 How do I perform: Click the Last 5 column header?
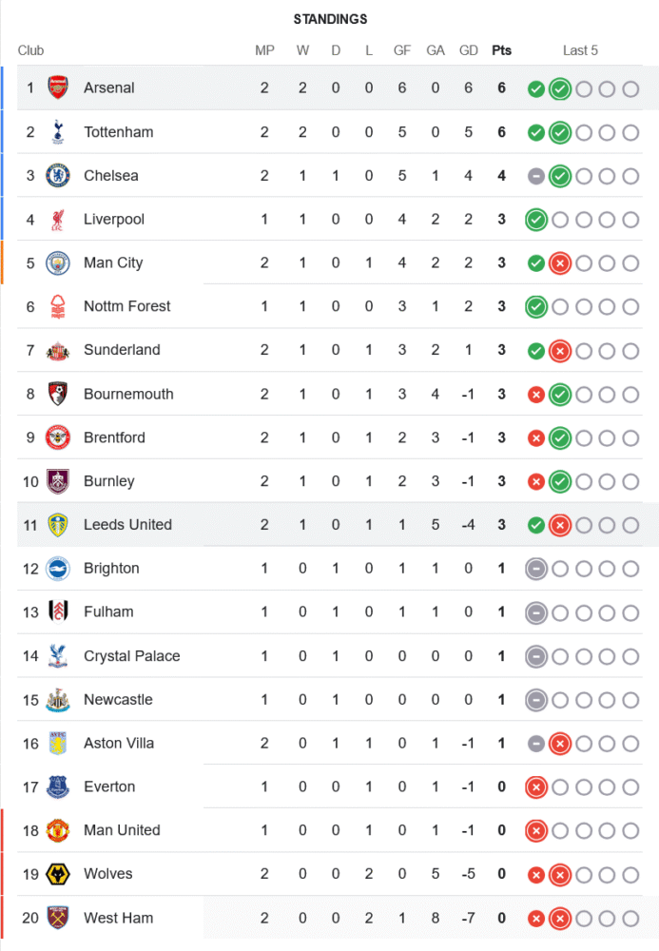(x=580, y=50)
